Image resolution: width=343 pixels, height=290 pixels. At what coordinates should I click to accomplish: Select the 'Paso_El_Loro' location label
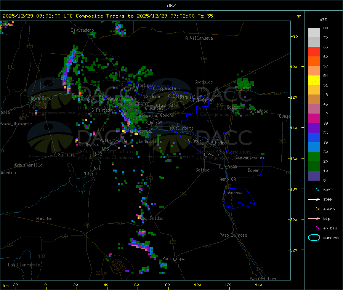coord(263,279)
